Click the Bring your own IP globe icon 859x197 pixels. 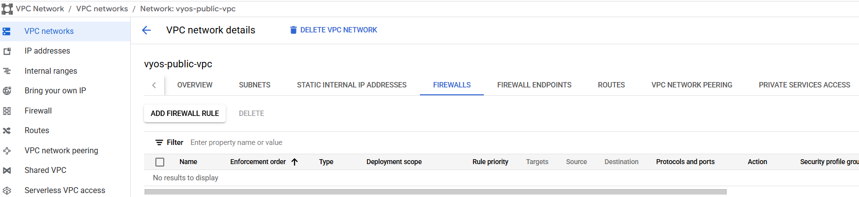tap(7, 91)
